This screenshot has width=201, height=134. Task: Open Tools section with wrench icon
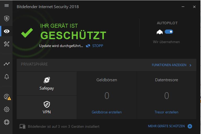pyautogui.click(x=7, y=44)
